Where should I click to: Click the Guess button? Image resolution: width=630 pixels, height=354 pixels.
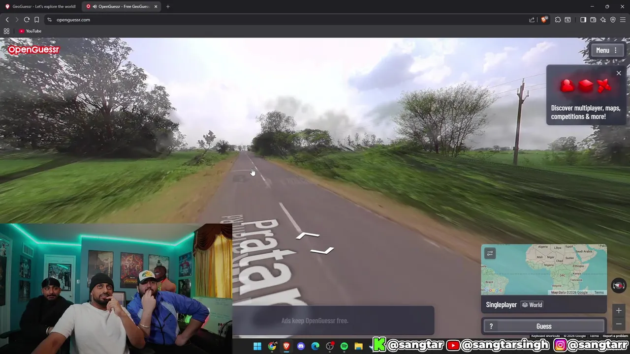[x=544, y=326]
